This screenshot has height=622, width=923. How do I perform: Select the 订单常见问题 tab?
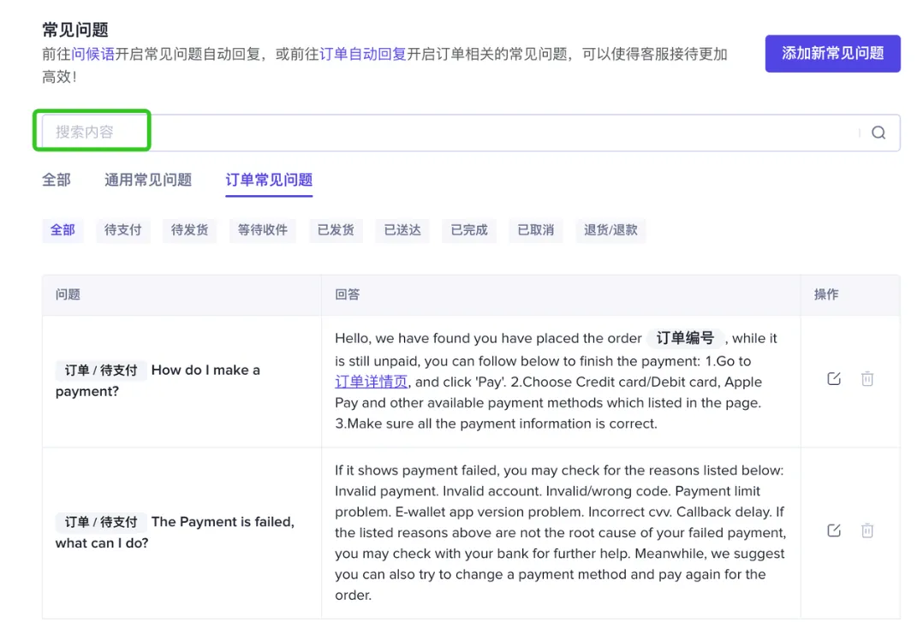pyautogui.click(x=269, y=180)
